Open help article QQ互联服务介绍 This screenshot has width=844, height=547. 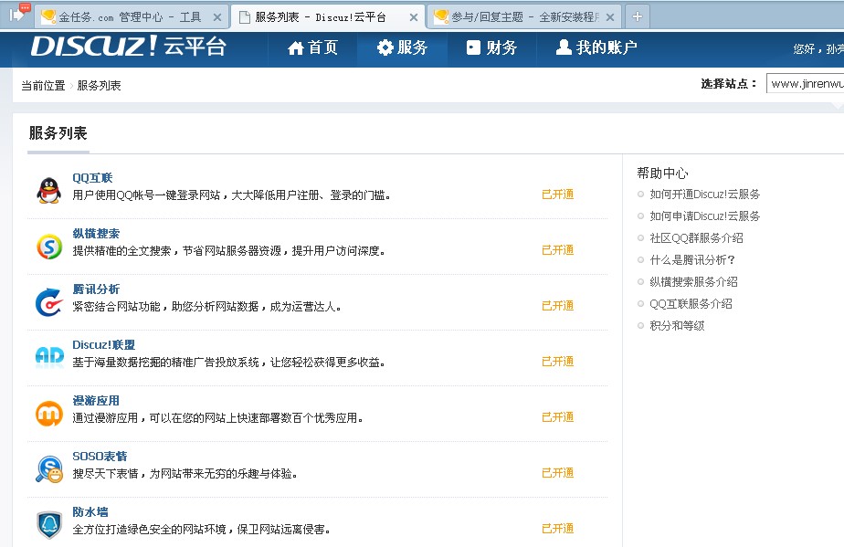tap(691, 304)
